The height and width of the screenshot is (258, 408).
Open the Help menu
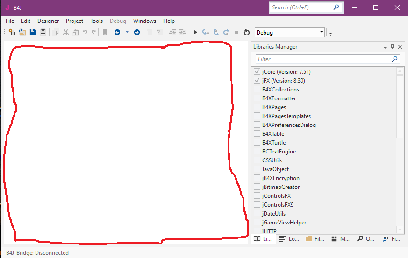169,21
